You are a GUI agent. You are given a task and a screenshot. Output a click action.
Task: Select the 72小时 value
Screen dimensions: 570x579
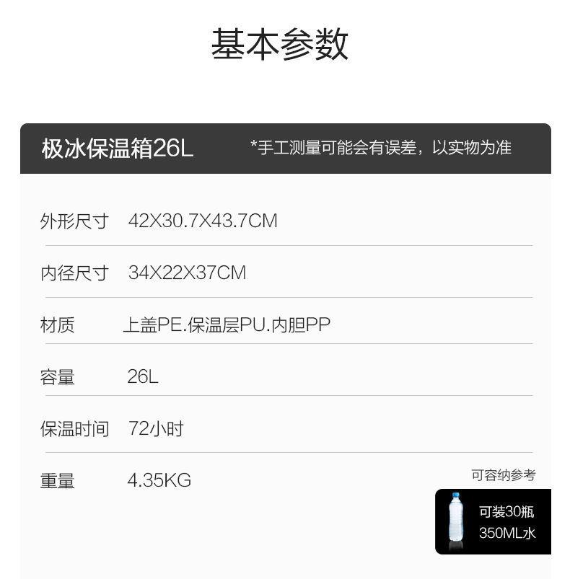[156, 429]
